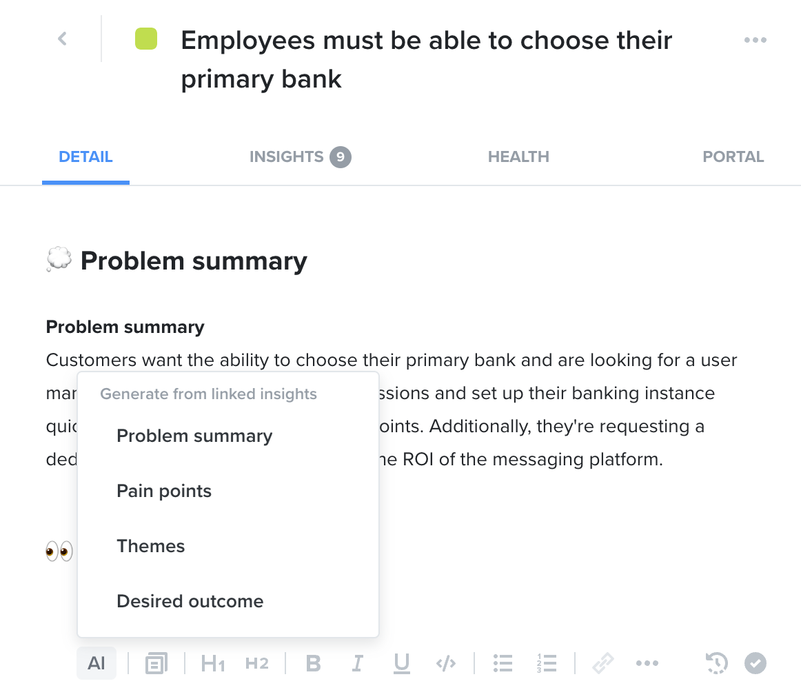Switch to the Insights tab
This screenshot has width=801, height=699.
(x=300, y=156)
